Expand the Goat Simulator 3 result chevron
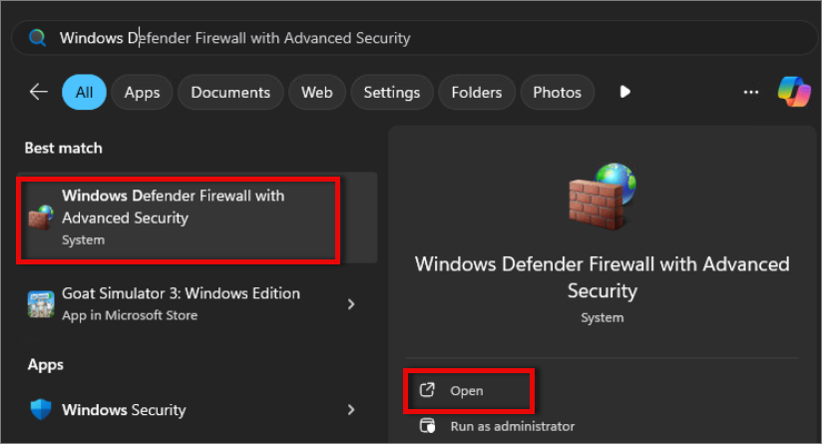 [351, 304]
